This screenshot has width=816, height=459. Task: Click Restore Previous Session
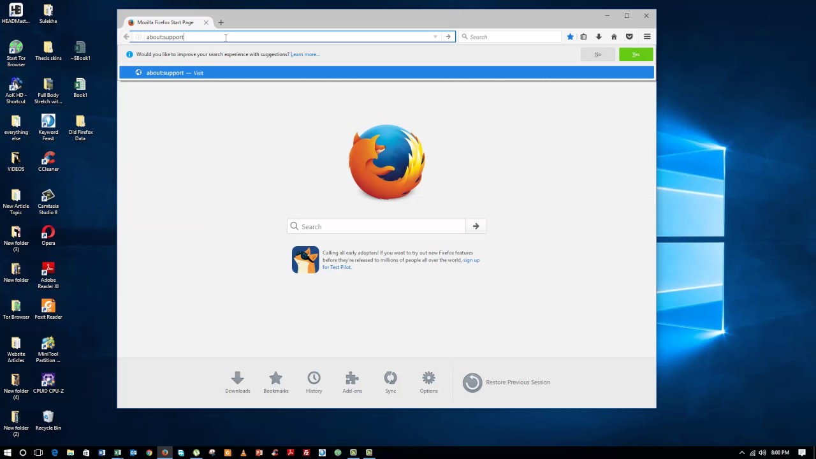tap(507, 382)
